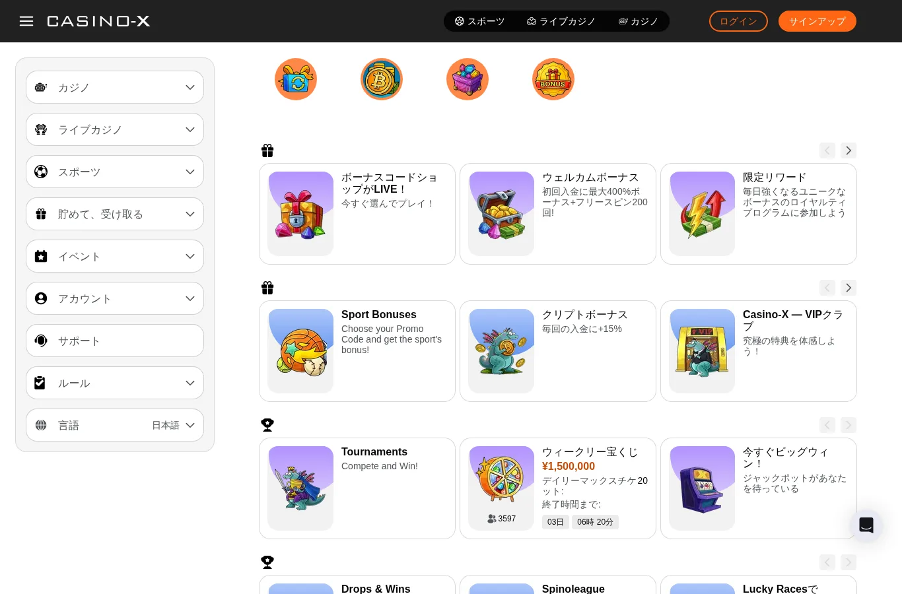The image size is (902, 594).
Task: Open the ウィークリー宝くじ card
Action: (558, 488)
